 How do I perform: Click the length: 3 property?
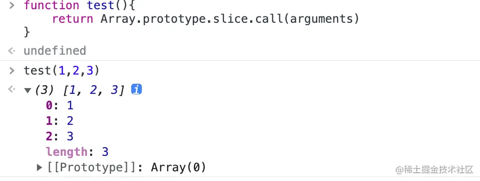click(x=77, y=151)
